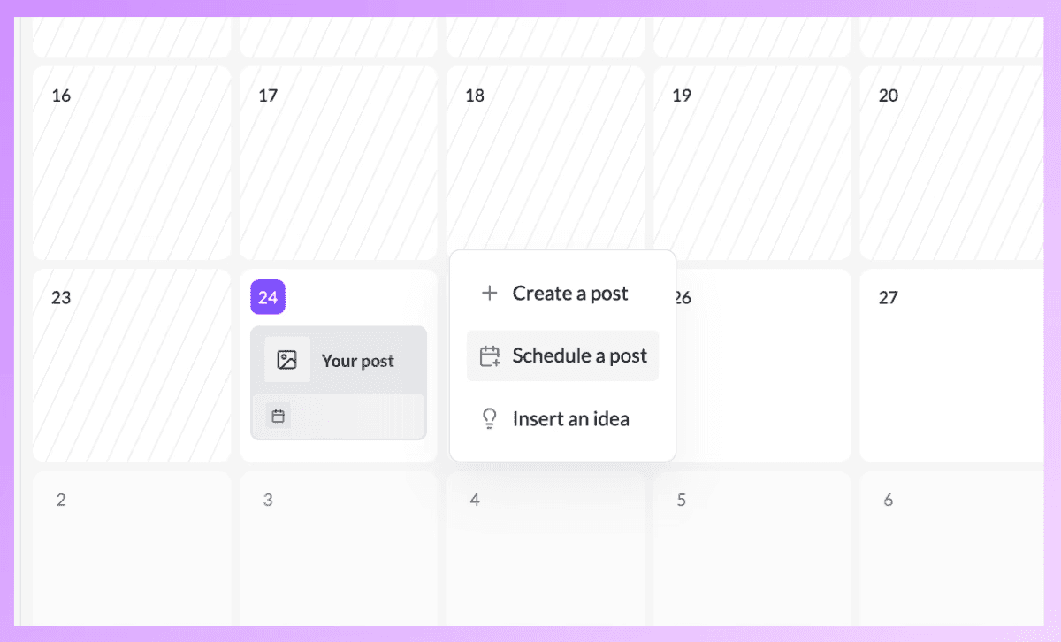The image size is (1061, 642).
Task: Click the image thumbnail icon on Your post card
Action: click(287, 360)
